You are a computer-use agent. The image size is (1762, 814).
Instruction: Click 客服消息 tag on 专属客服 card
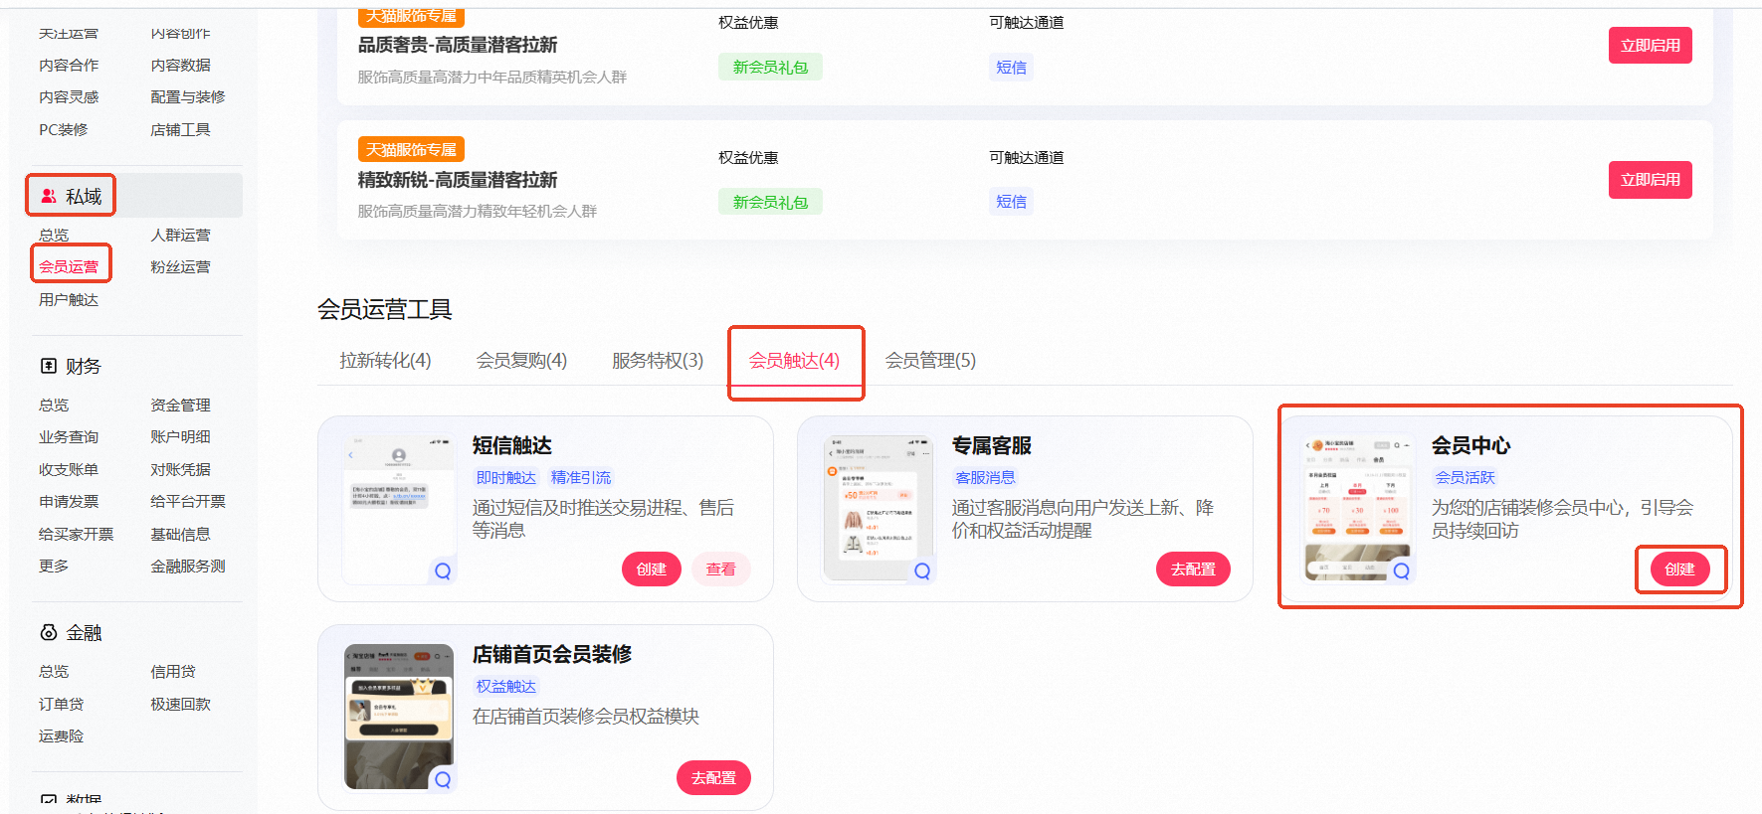tap(985, 477)
